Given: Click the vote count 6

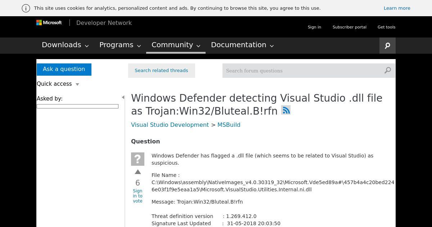Looking at the screenshot, I should (x=138, y=183).
